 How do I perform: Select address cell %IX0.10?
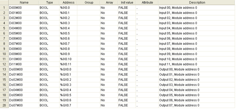coord(68,59)
